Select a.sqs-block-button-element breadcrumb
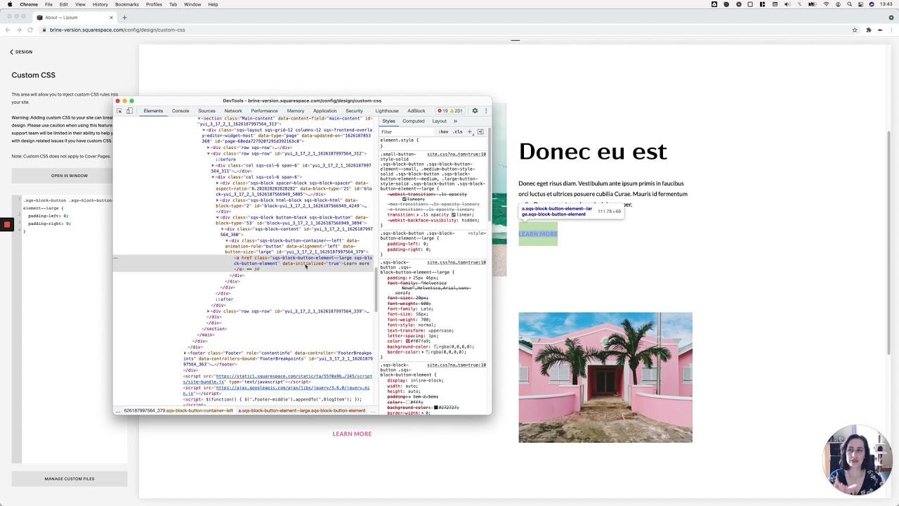Screen dimensions: 899x506 coord(302,410)
